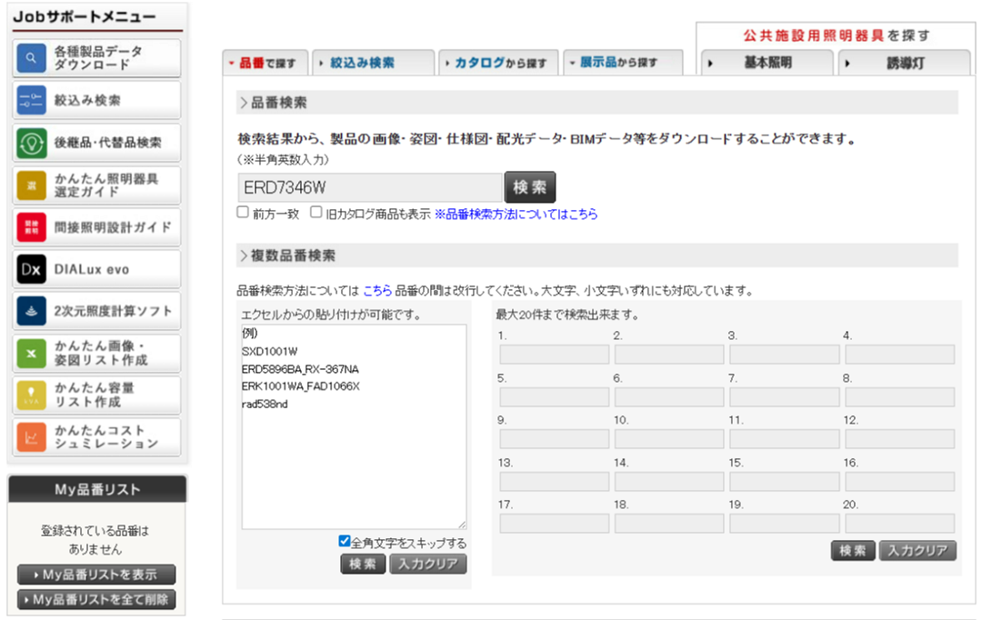Screen dimensions: 982x620
Task: Open 絞込み検索 sidebar slider icon
Action: coord(31,101)
